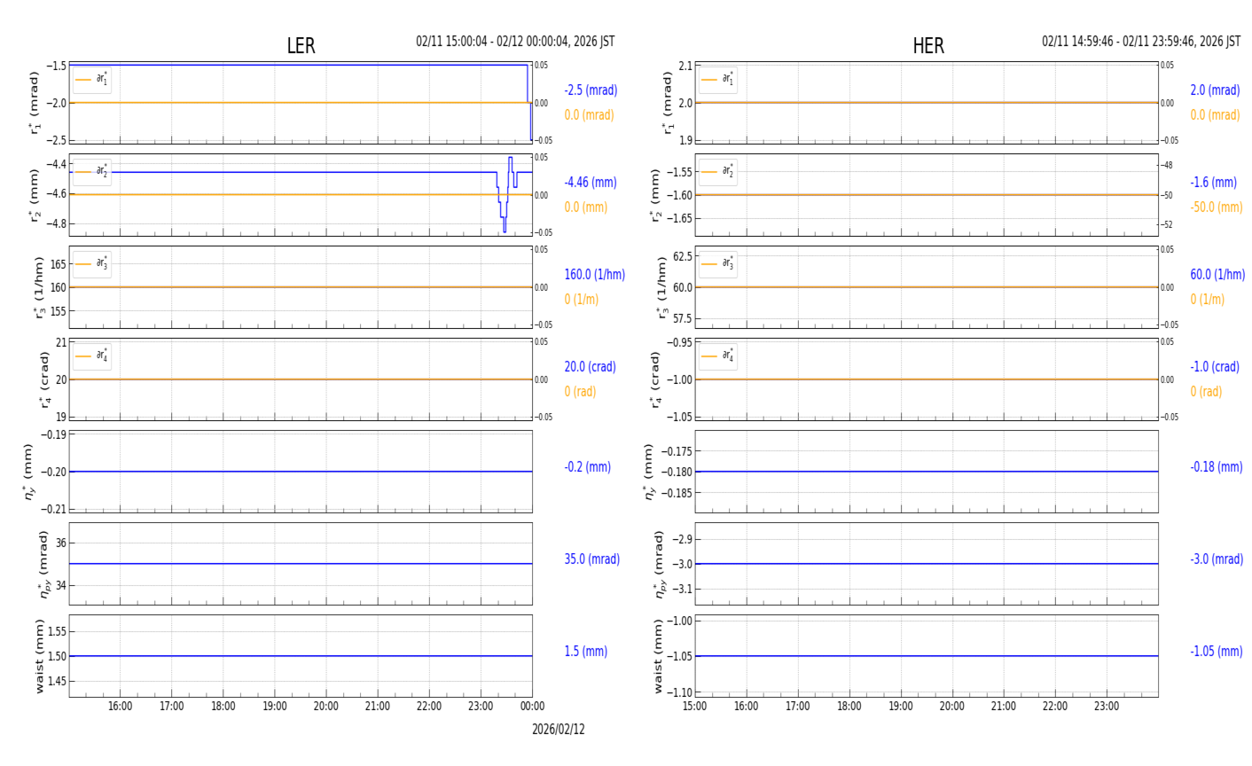Click the LER y-axis label r4* (crad)
The image size is (1252, 766).
(x=43, y=379)
